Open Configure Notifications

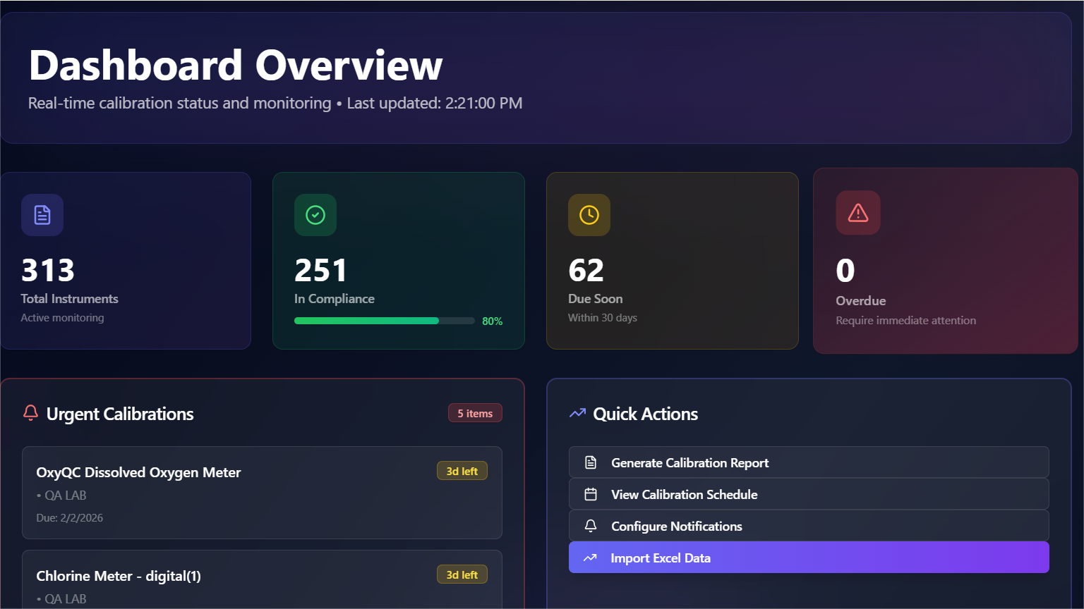pyautogui.click(x=809, y=526)
